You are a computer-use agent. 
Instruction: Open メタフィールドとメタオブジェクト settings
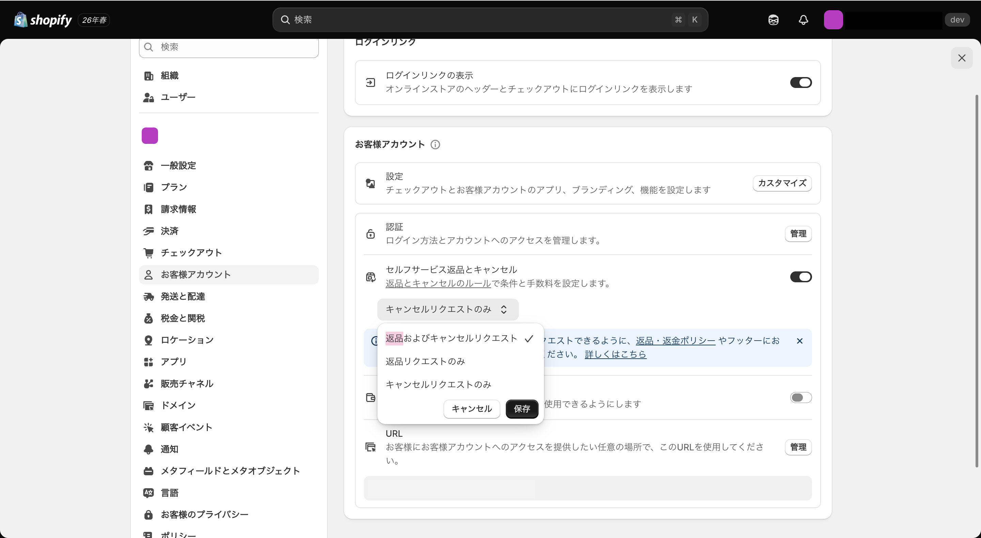pos(229,471)
